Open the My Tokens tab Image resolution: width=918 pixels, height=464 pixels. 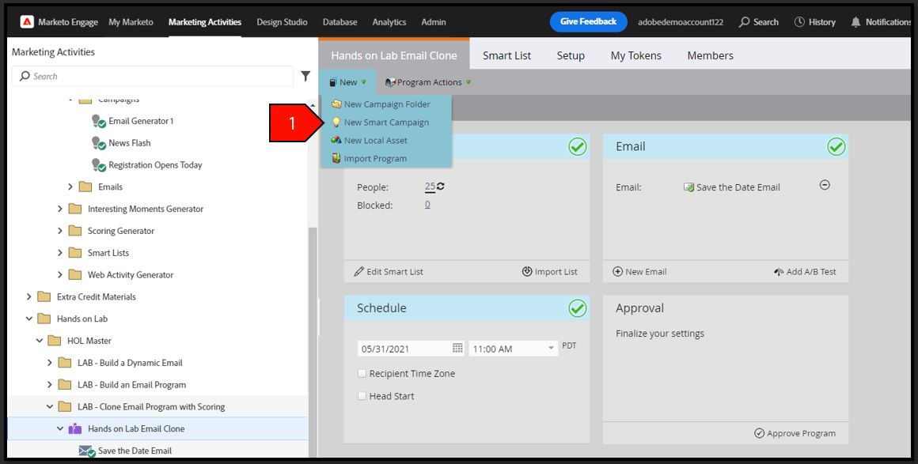coord(635,55)
